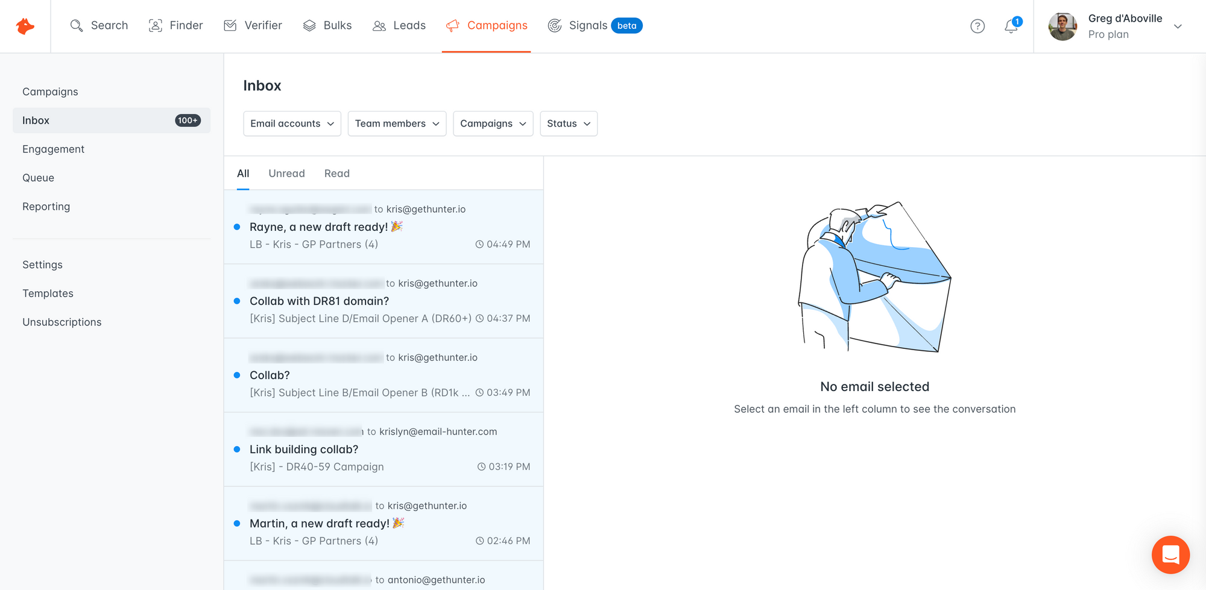
Task: Open the Campaigns filter dropdown
Action: point(493,124)
